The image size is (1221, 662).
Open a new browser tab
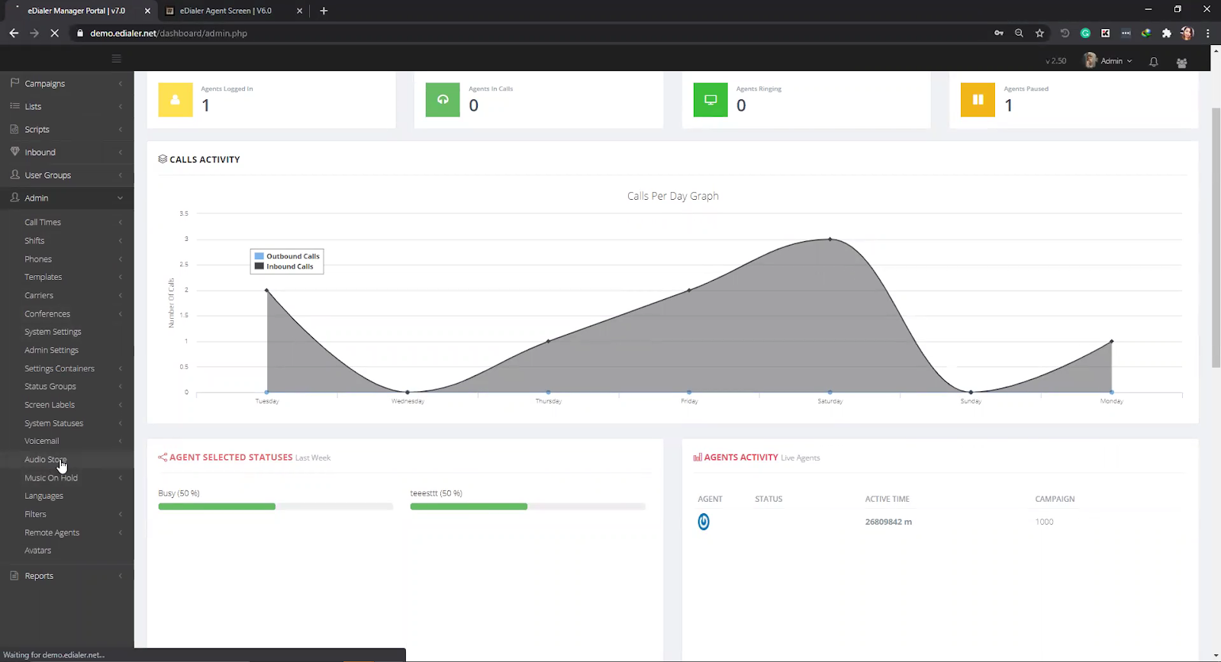(x=324, y=11)
